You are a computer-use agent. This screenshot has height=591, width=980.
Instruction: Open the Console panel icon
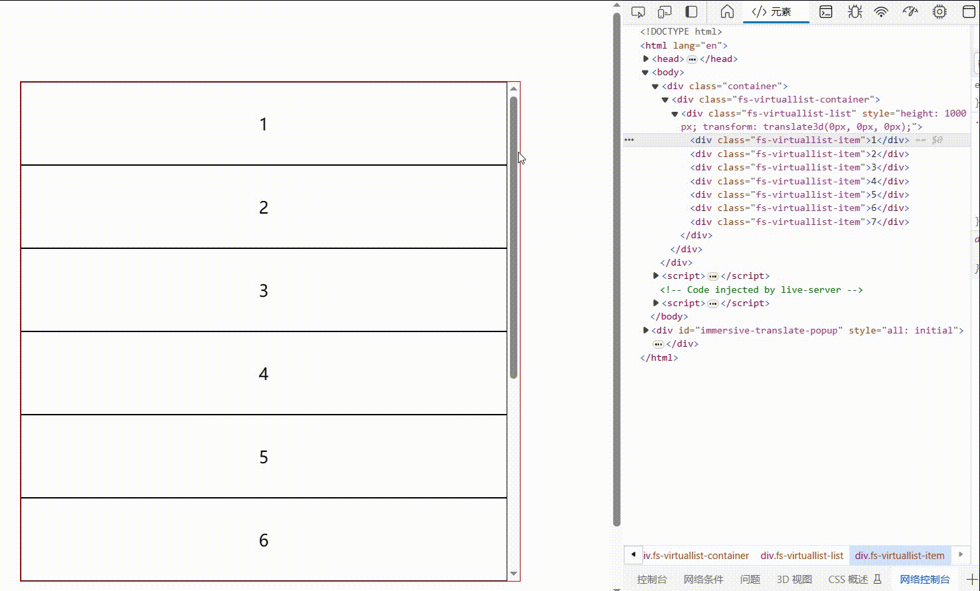pyautogui.click(x=826, y=12)
